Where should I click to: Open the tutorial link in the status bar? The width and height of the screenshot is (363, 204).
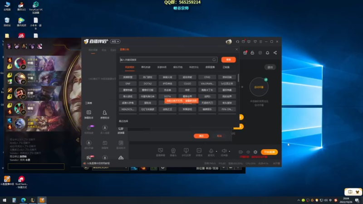coord(98,163)
